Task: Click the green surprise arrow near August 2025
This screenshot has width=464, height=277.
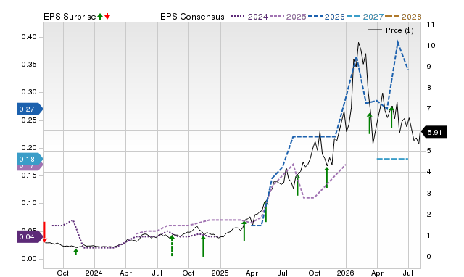Action: (x=298, y=185)
